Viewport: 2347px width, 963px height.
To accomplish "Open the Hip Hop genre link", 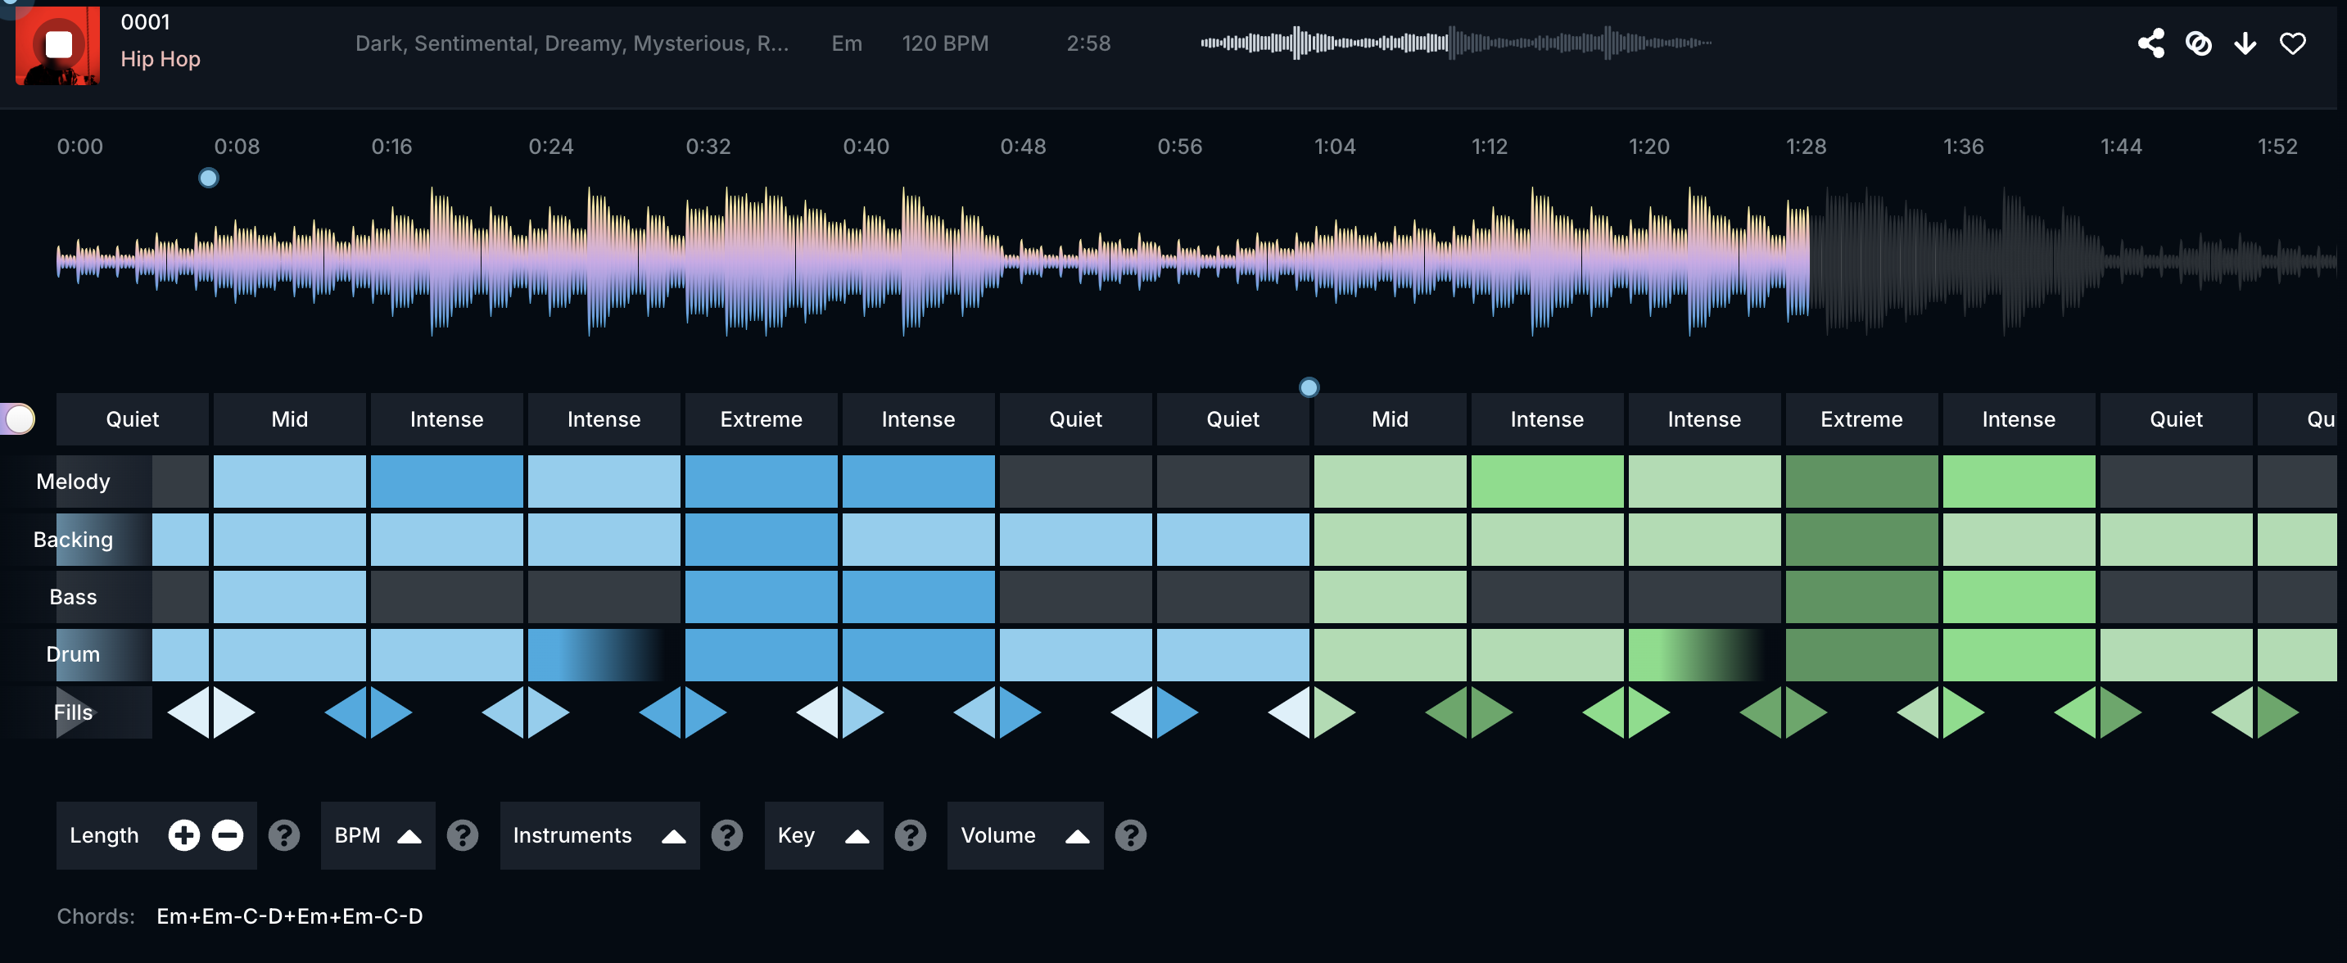I will coord(161,59).
